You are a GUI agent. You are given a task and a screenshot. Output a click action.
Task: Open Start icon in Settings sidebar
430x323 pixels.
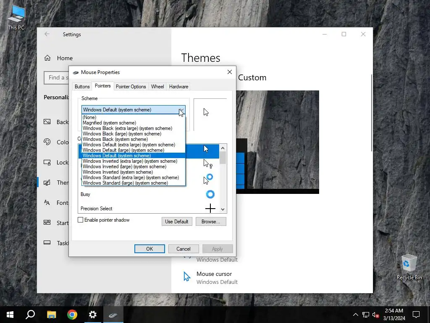tap(47, 223)
